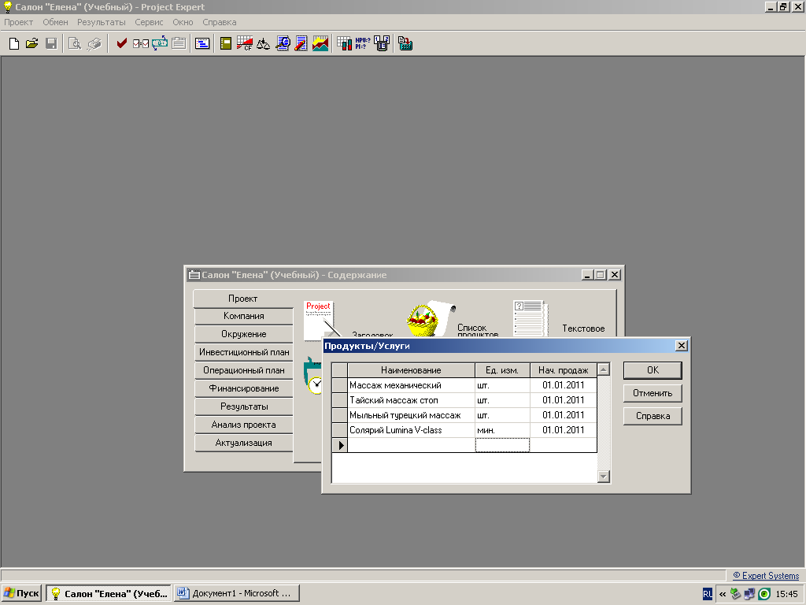
Task: Select the Окружение section tab
Action: coord(244,334)
